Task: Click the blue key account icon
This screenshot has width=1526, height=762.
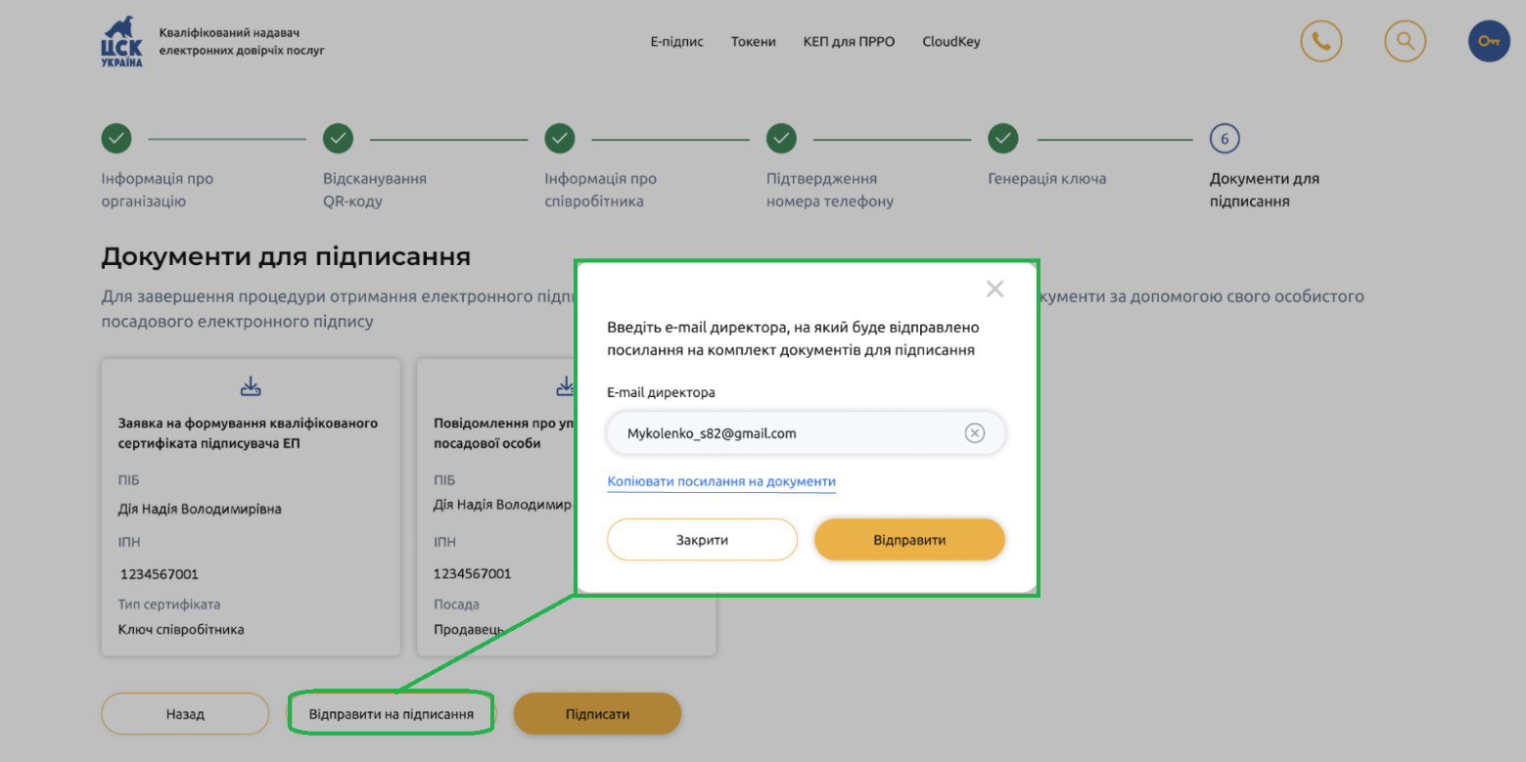Action: coord(1489,41)
